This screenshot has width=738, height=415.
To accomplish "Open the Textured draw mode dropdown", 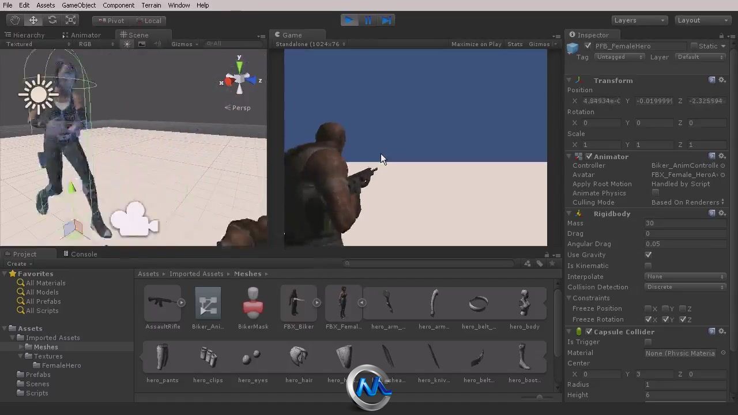I will click(38, 44).
